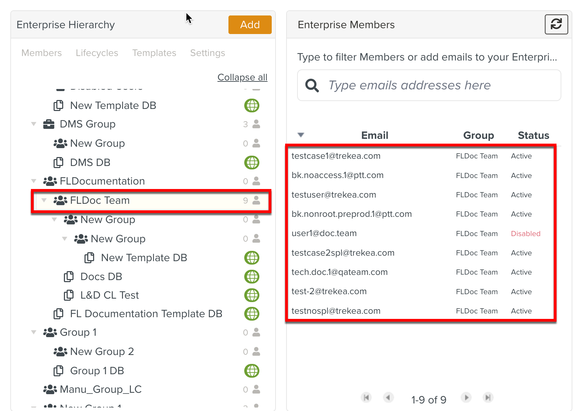
Task: Collapse the DMS Group tree node
Action: (33, 124)
